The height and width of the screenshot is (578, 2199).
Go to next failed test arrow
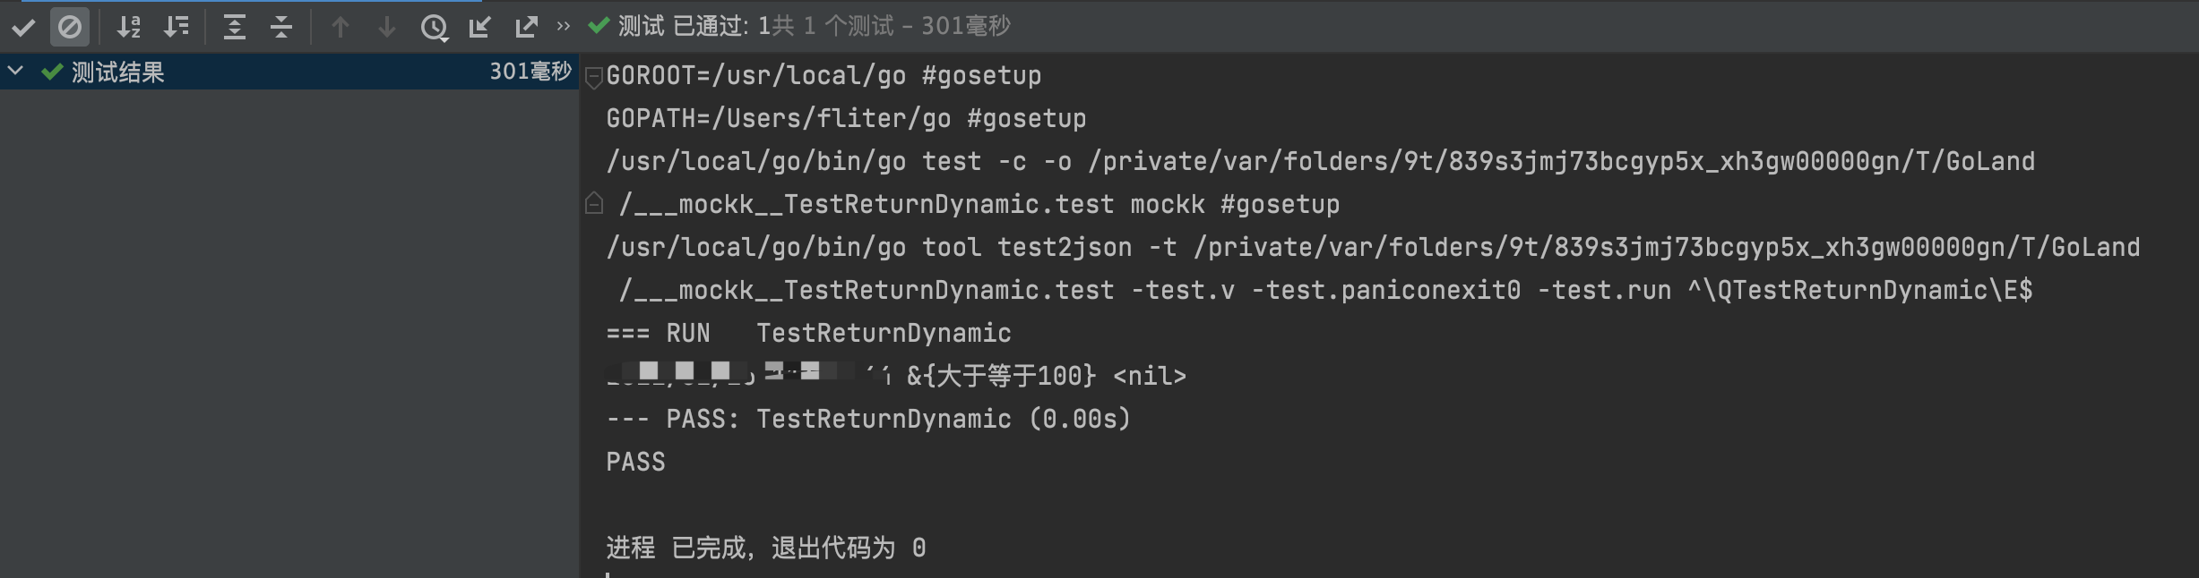point(387,27)
